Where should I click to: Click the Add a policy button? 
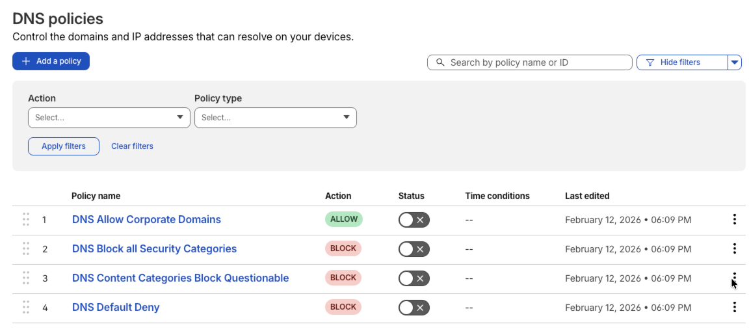[51, 61]
